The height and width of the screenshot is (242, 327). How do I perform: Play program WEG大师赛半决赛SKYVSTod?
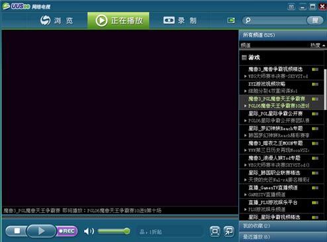279,165
